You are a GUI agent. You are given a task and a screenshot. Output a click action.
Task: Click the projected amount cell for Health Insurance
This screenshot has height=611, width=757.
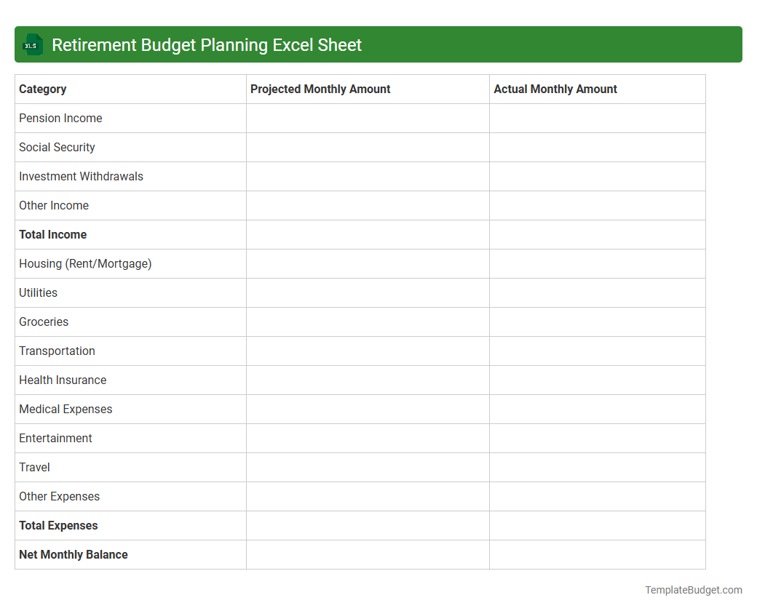click(367, 380)
